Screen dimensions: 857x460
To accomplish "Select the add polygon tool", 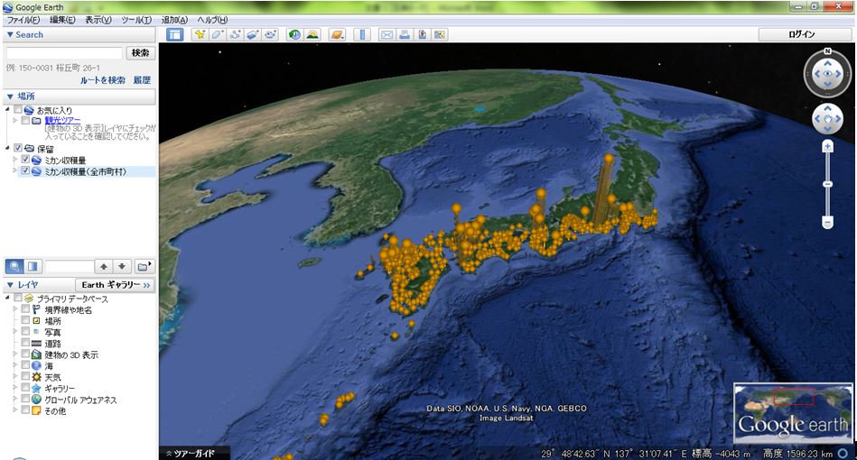I will tap(217, 34).
